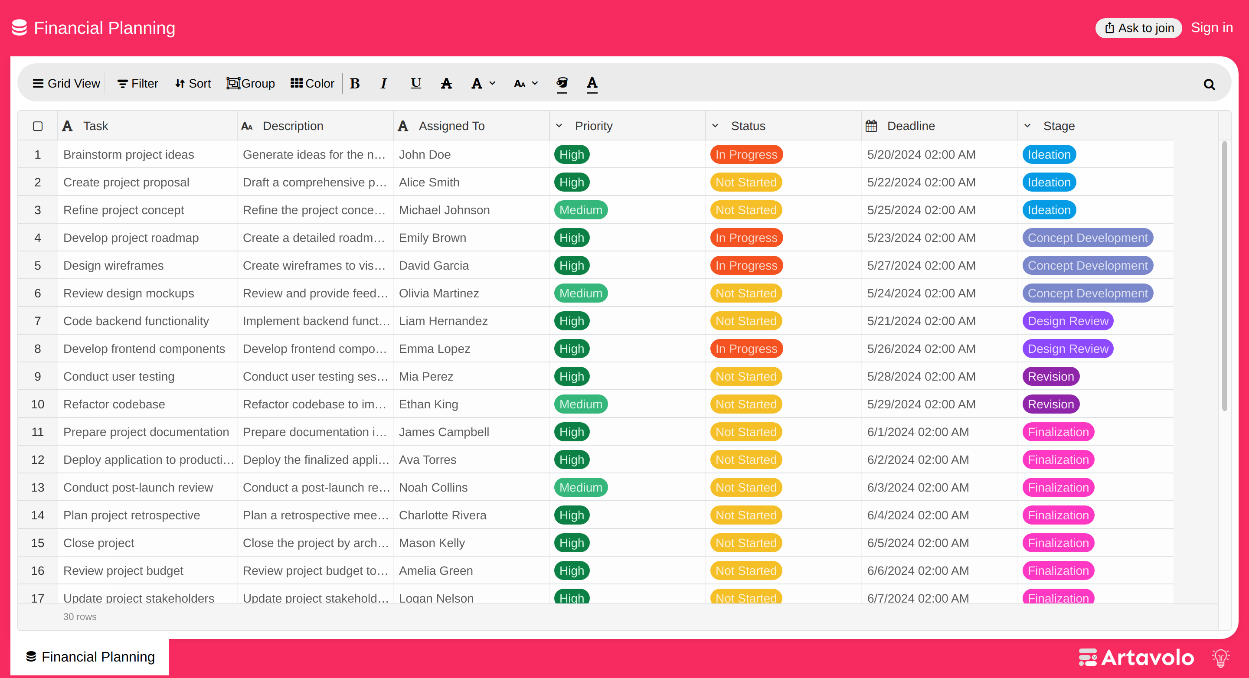Screen dimensions: 1249x678
Task: Click the 'Code backend functionality' task cell
Action: (x=147, y=321)
